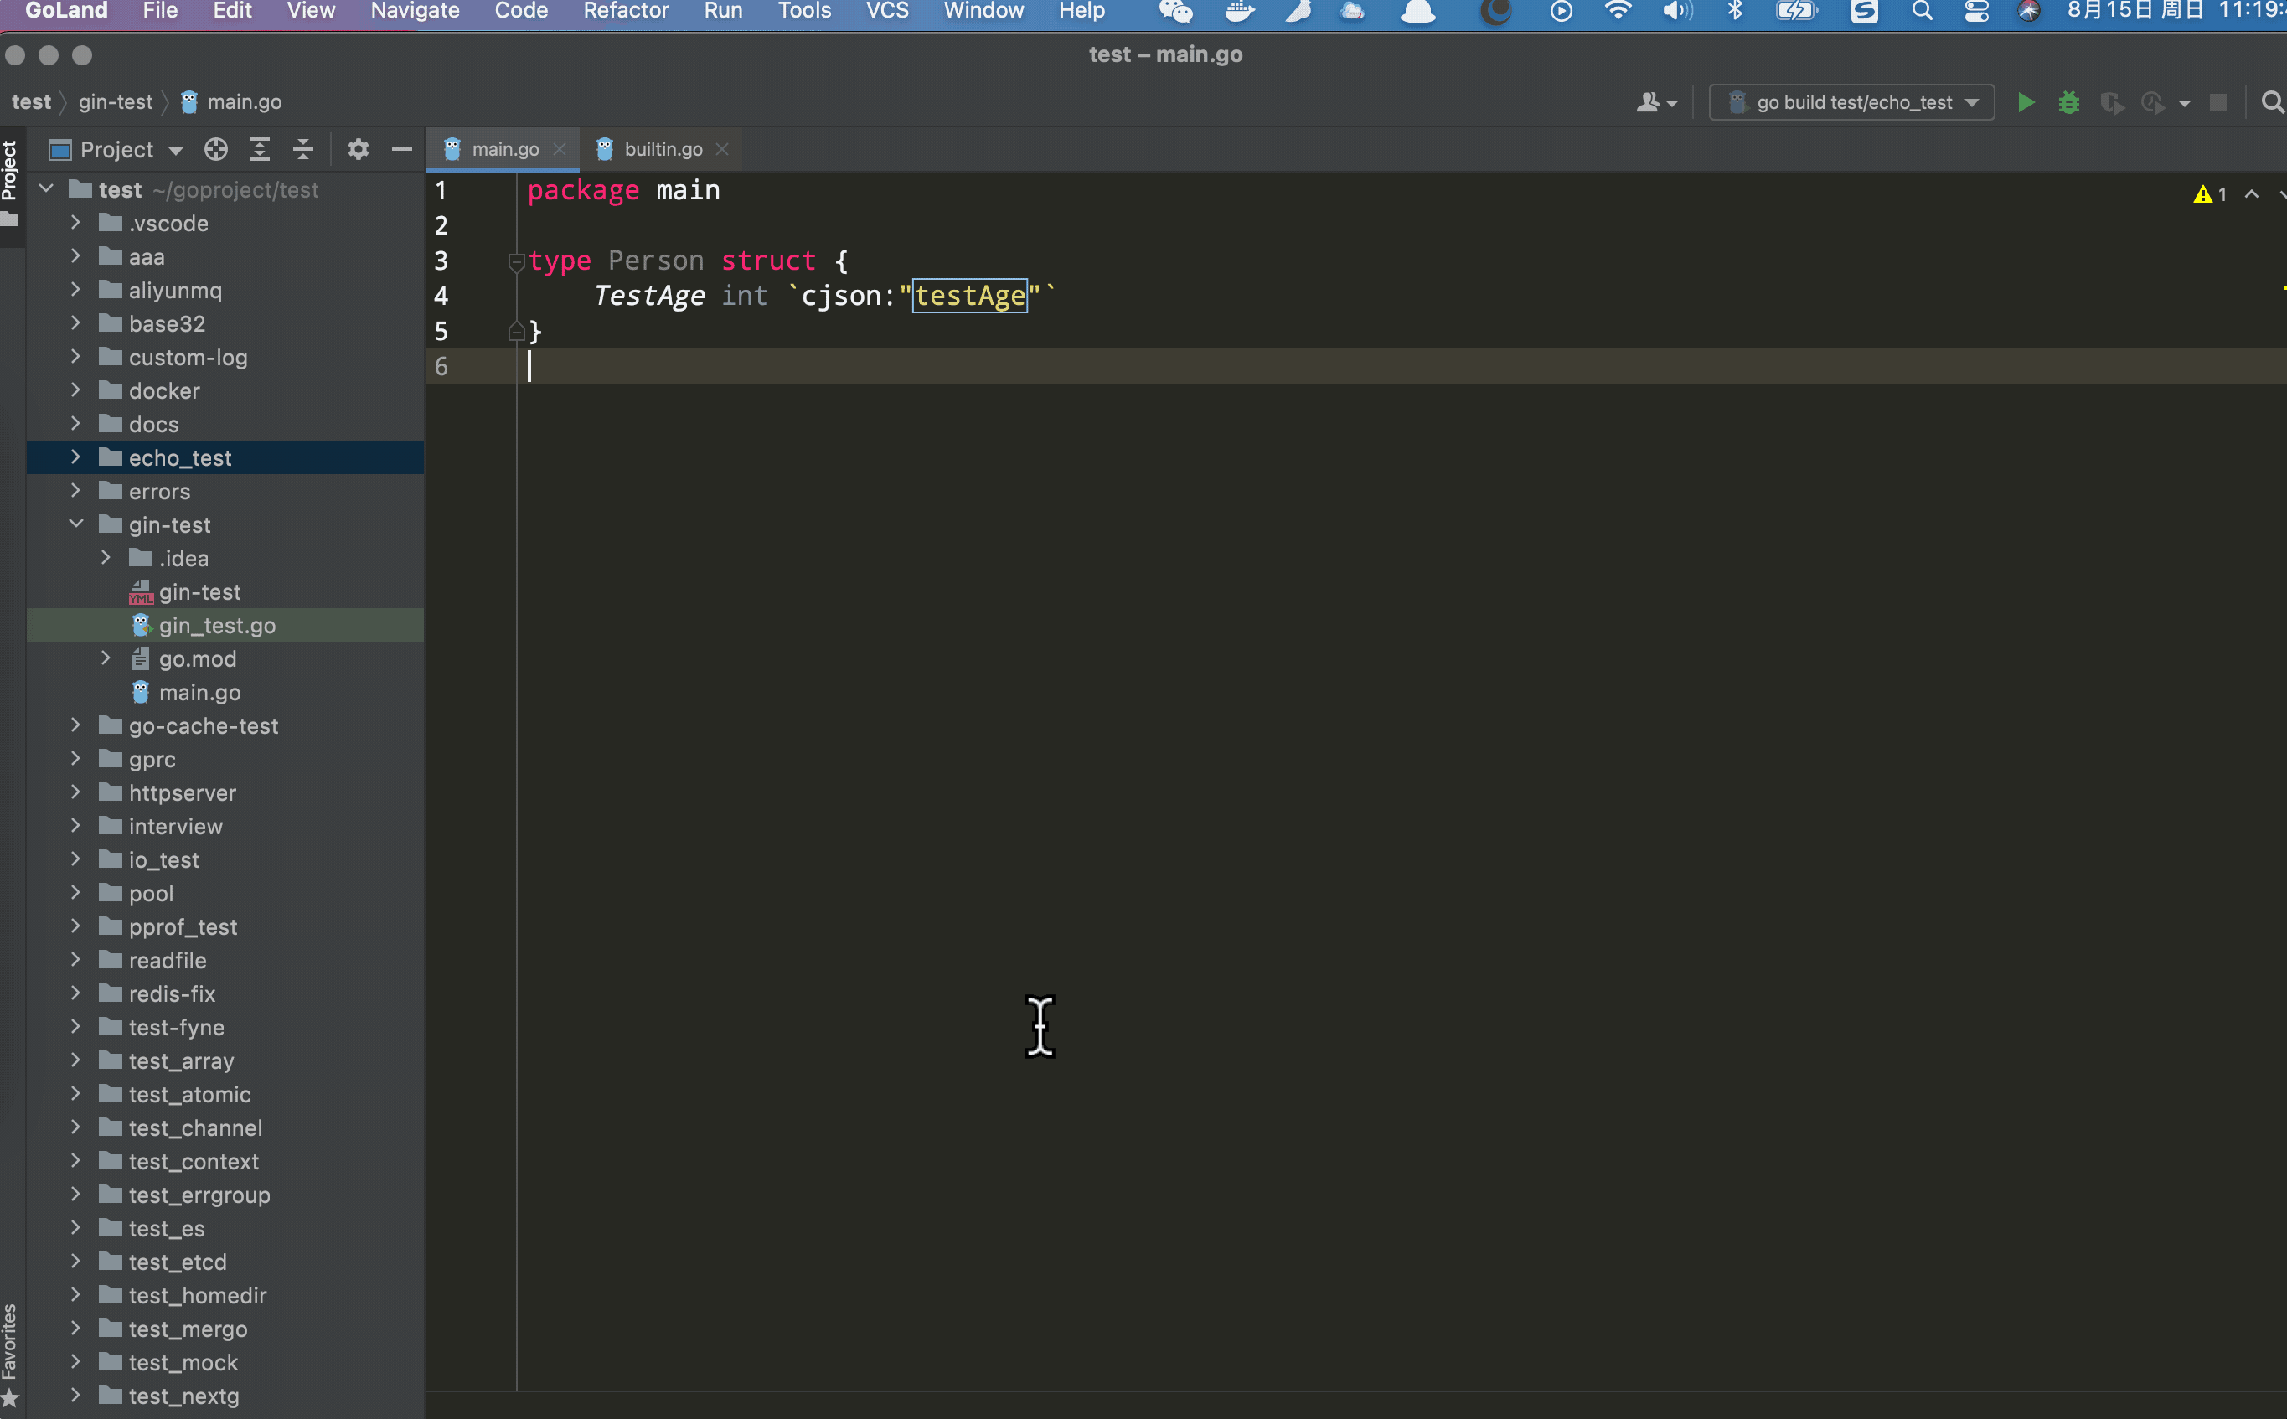Viewport: 2287px width, 1419px height.
Task: Click gin-test in the breadcrumb path
Action: tap(115, 102)
